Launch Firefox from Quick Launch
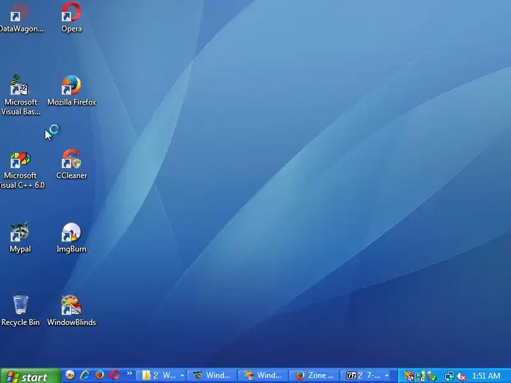The width and height of the screenshot is (511, 383). click(x=100, y=375)
